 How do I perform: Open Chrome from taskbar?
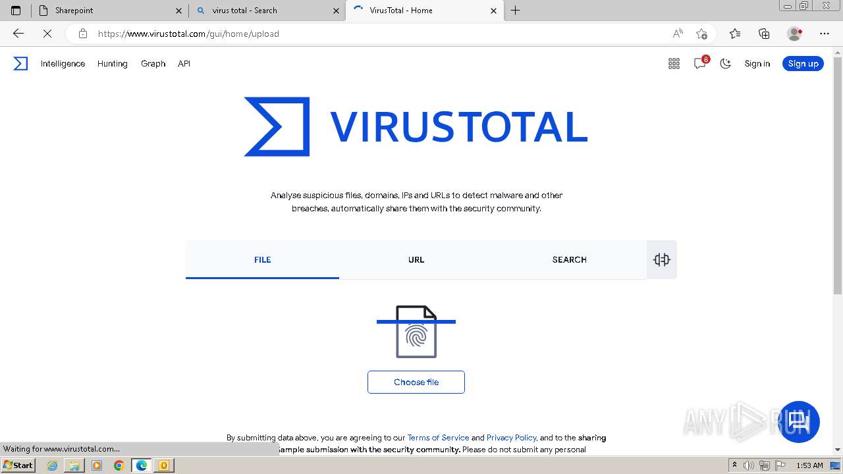click(119, 465)
